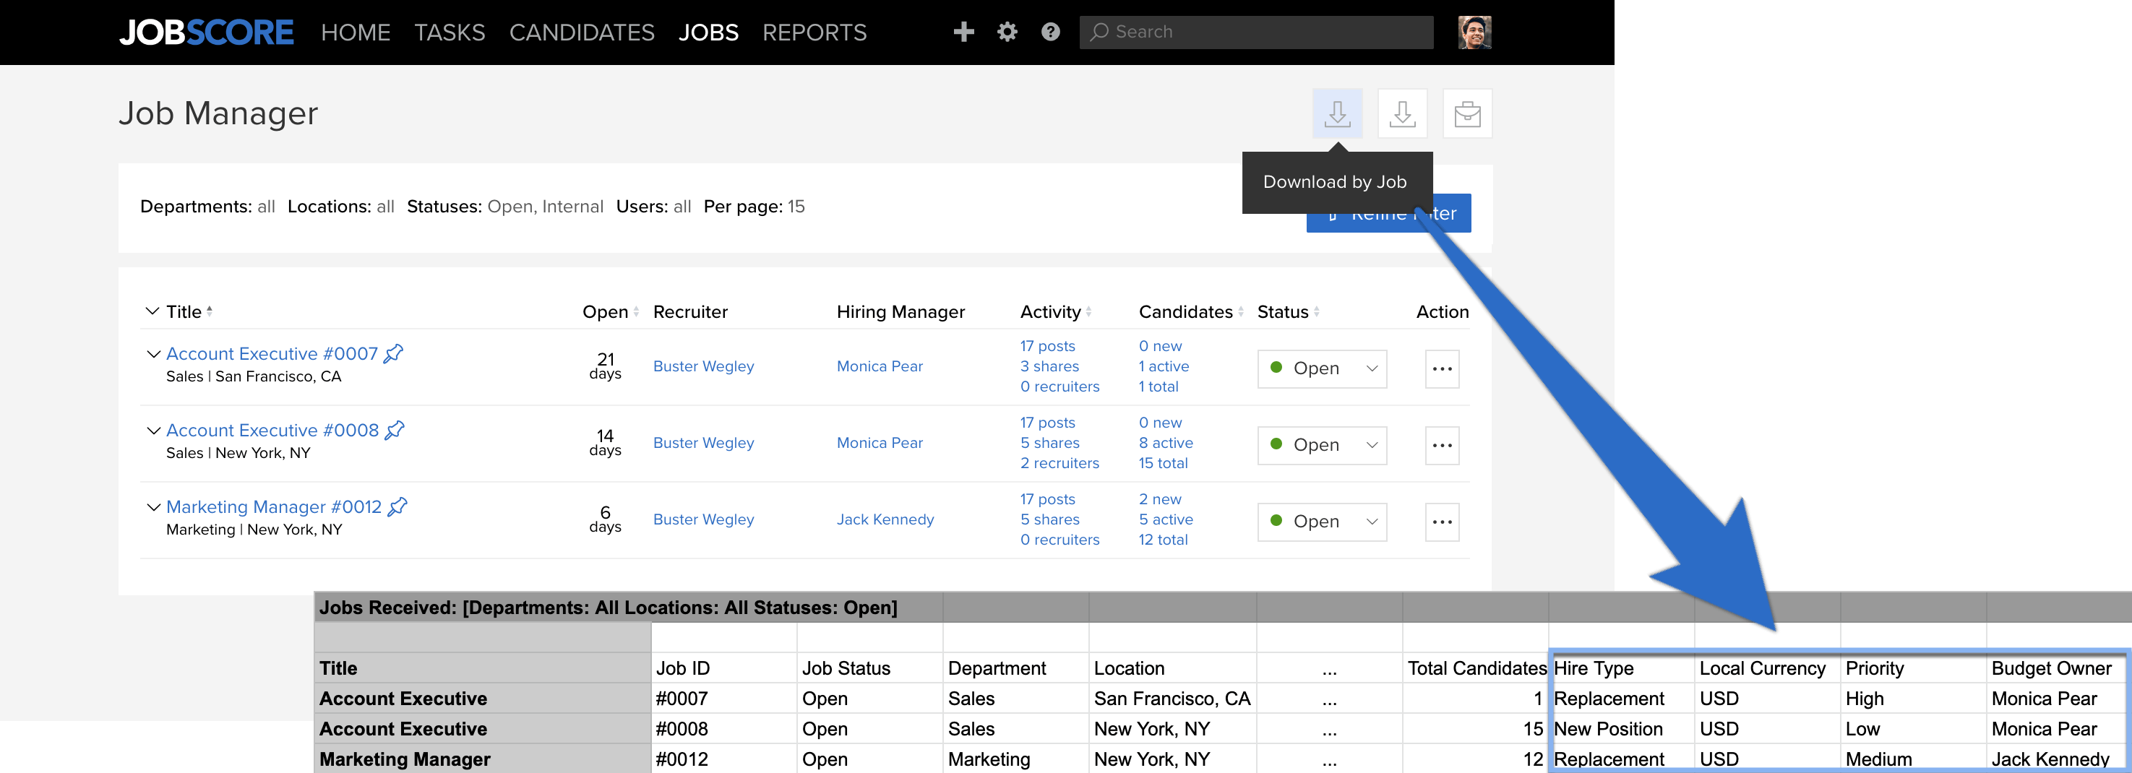Screen dimensions: 2132x773
Task: Go to the Reports menu
Action: click(814, 33)
